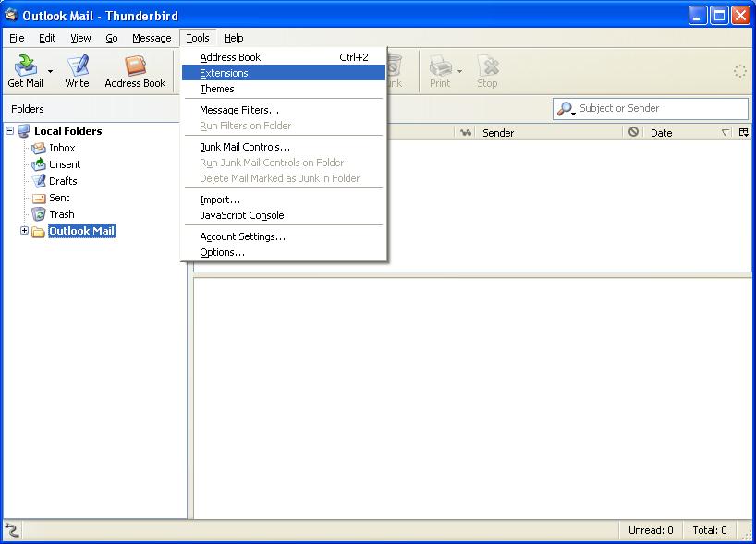Open the Message menu

(x=152, y=38)
